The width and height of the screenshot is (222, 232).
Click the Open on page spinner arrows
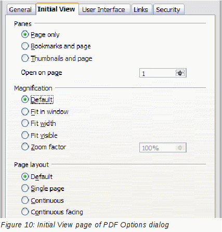pyautogui.click(x=180, y=73)
